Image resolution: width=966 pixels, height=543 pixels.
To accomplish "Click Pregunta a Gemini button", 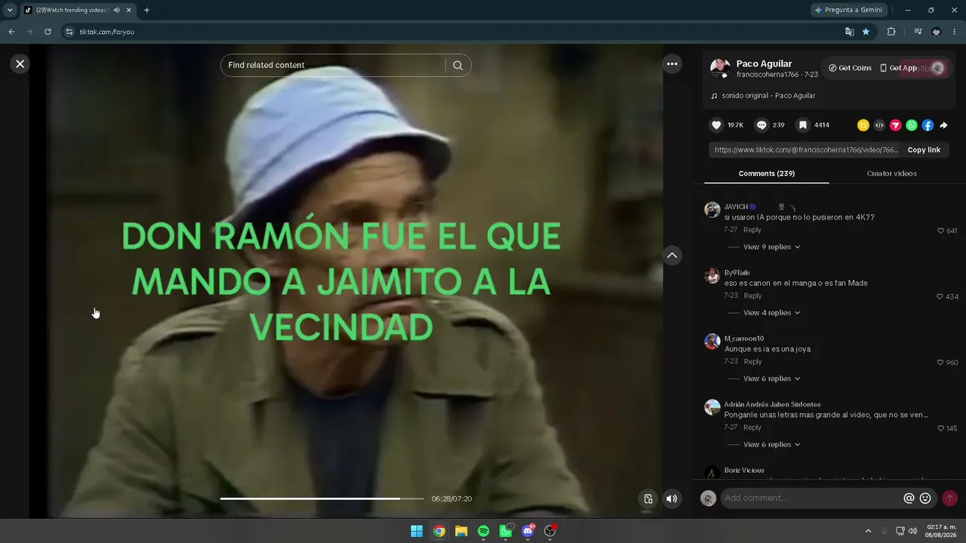I will 849,10.
